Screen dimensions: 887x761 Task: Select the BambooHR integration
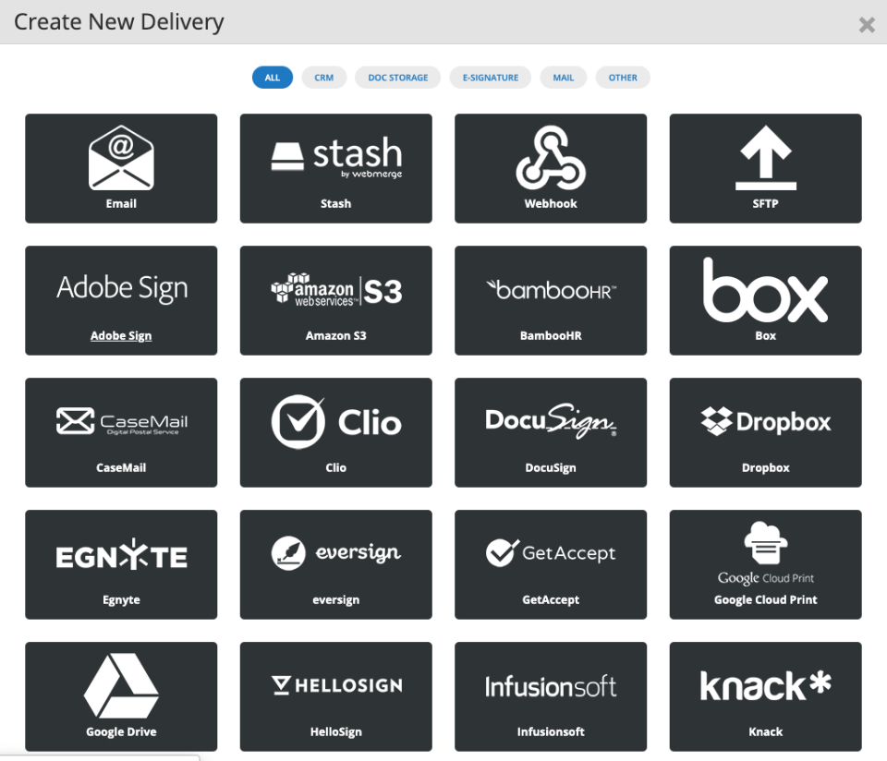point(551,300)
